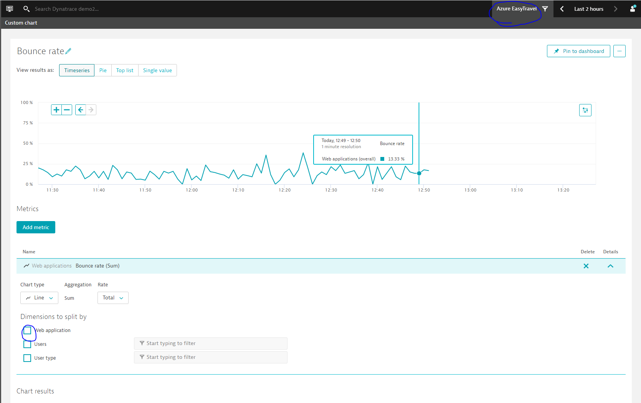This screenshot has width=641, height=403.
Task: Switch to Pie view
Action: [103, 70]
